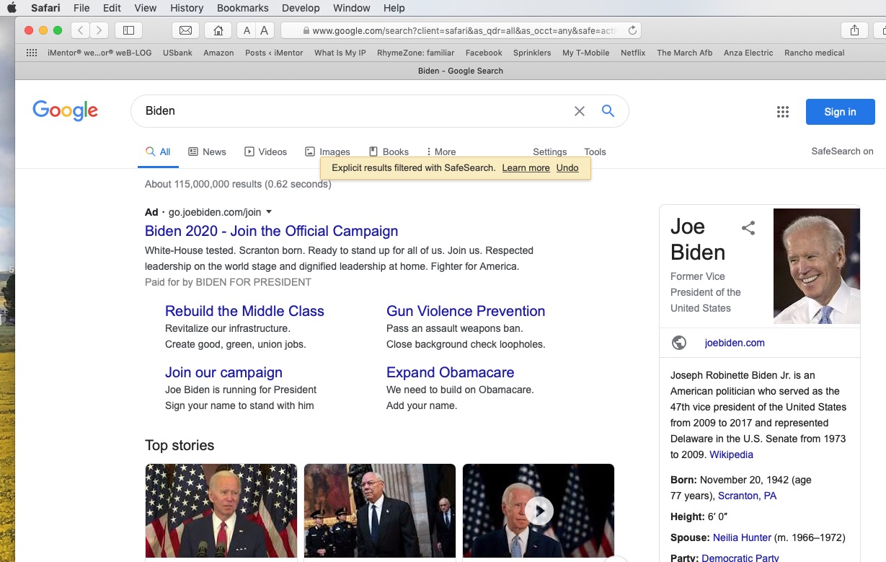Click the Google logo
Screen dimensions: 886x562
point(65,110)
